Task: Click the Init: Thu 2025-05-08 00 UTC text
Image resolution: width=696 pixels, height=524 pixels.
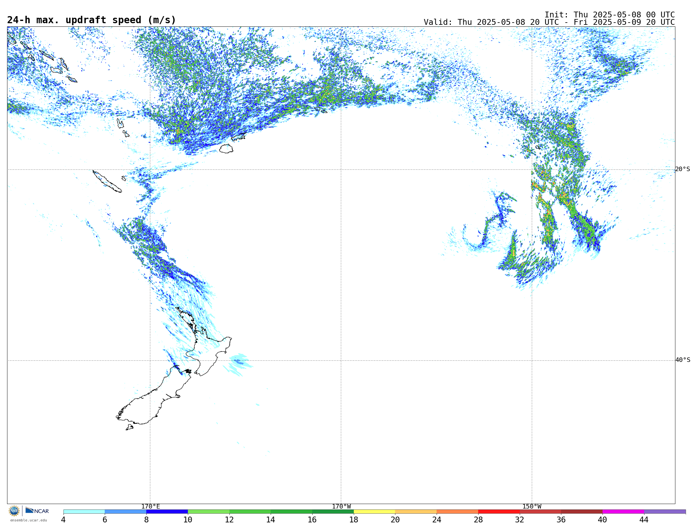Action: [x=609, y=15]
